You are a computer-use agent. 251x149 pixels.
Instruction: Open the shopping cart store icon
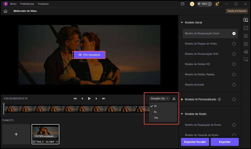tap(192, 4)
